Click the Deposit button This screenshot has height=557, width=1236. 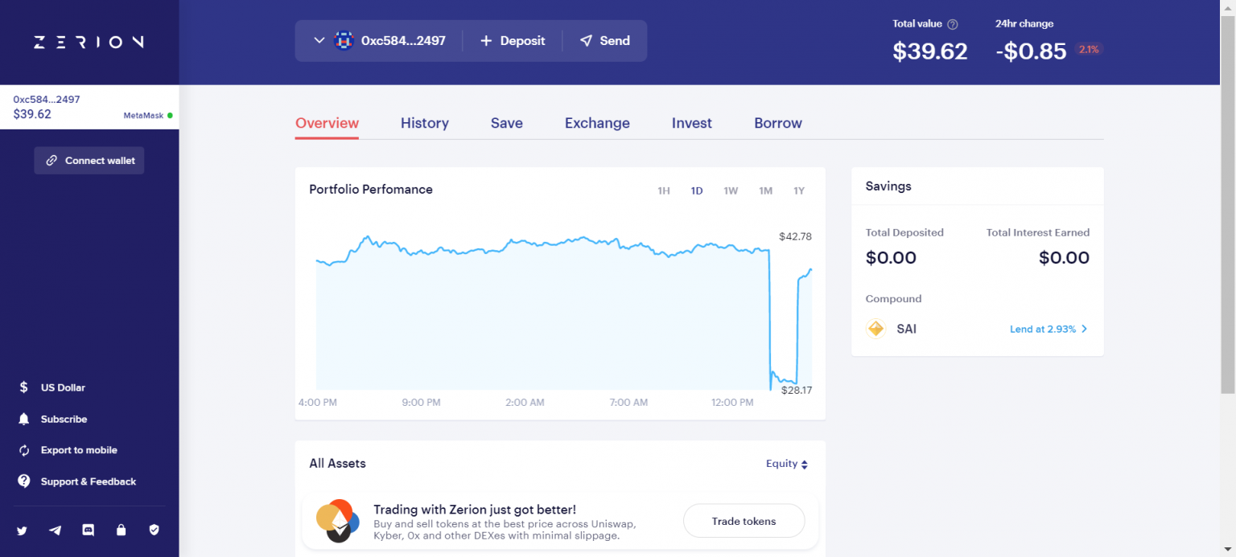point(513,40)
